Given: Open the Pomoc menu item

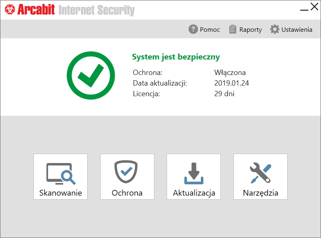Looking at the screenshot, I should [x=210, y=30].
